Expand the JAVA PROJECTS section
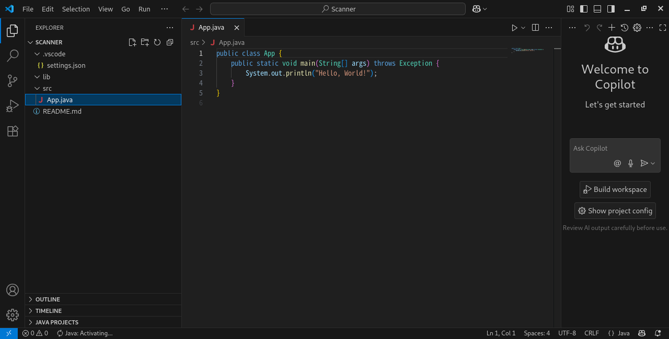This screenshot has height=339, width=669. pyautogui.click(x=103, y=322)
